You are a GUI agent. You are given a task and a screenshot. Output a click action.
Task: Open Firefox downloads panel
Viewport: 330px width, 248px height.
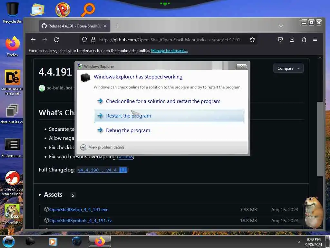[292, 39]
